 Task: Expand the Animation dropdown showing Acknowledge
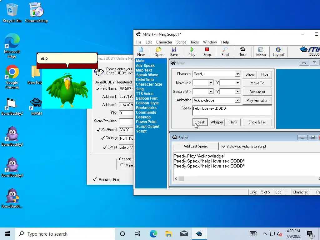237,100
